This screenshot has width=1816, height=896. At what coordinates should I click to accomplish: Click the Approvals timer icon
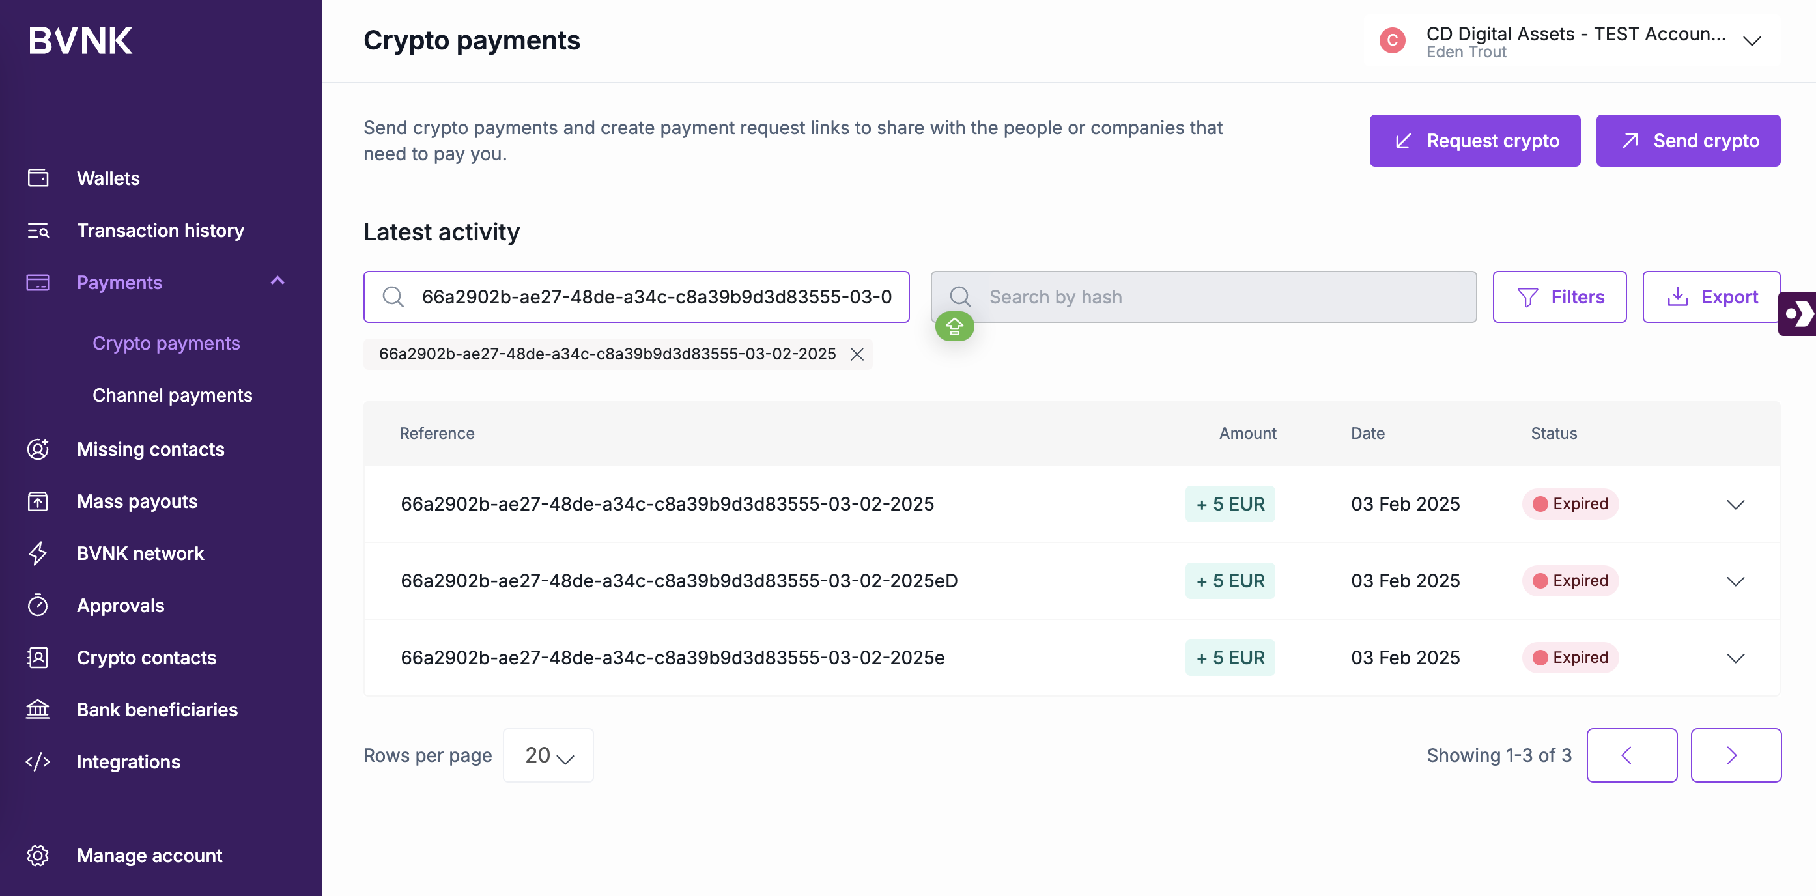click(38, 605)
